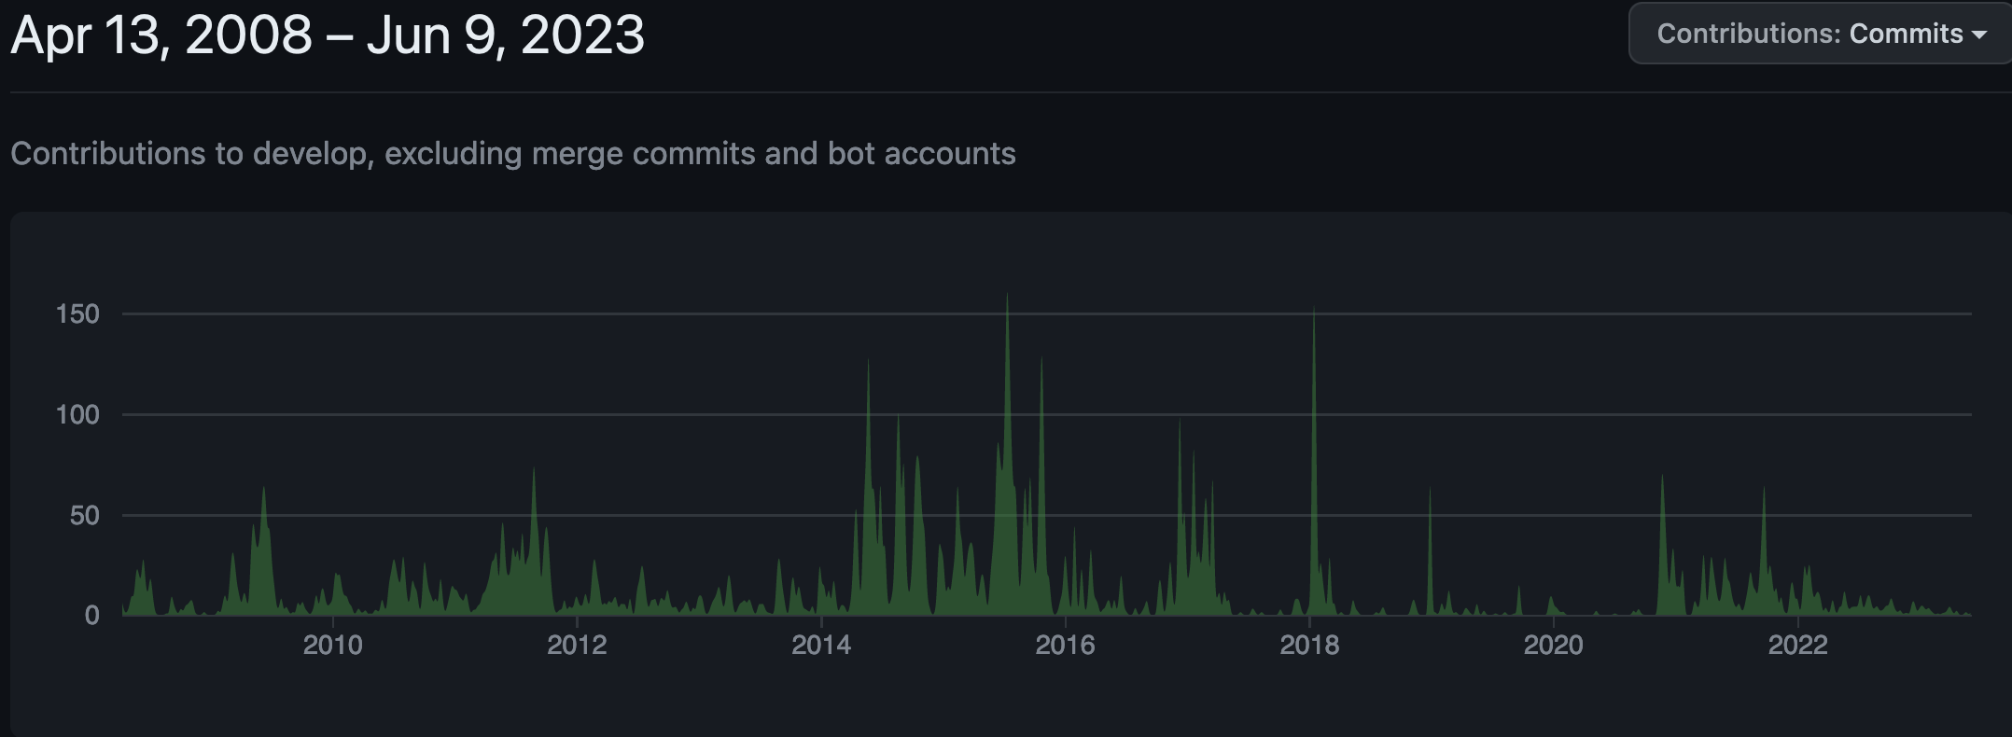
Task: Click the 2014 year label on the timeline
Action: [x=821, y=645]
